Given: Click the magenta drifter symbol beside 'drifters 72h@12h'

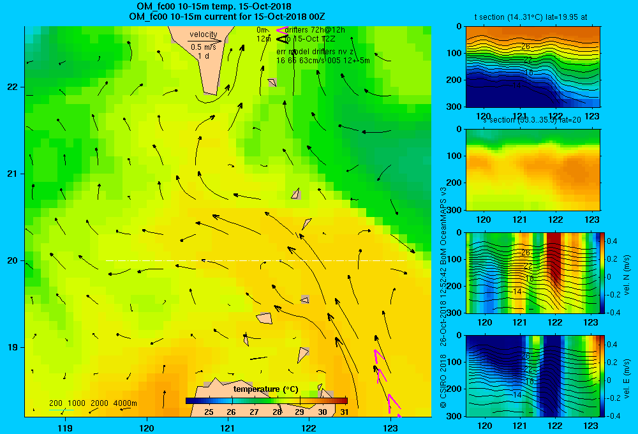Looking at the screenshot, I should 281,30.
